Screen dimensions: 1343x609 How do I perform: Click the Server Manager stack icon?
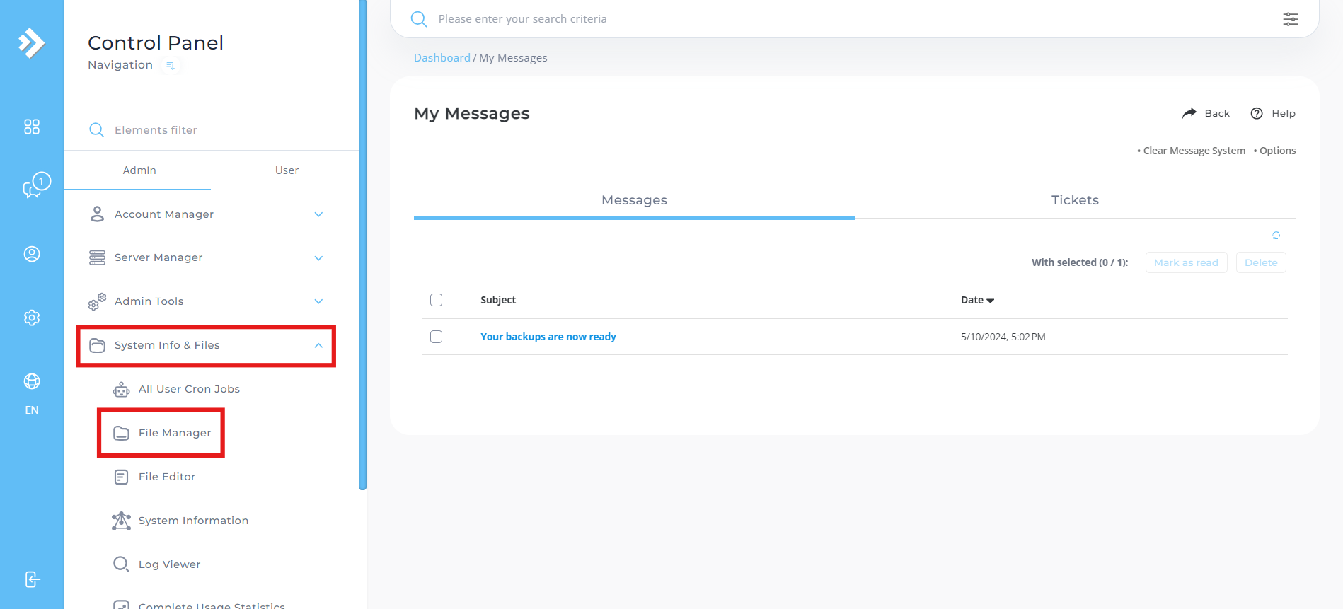pos(97,257)
